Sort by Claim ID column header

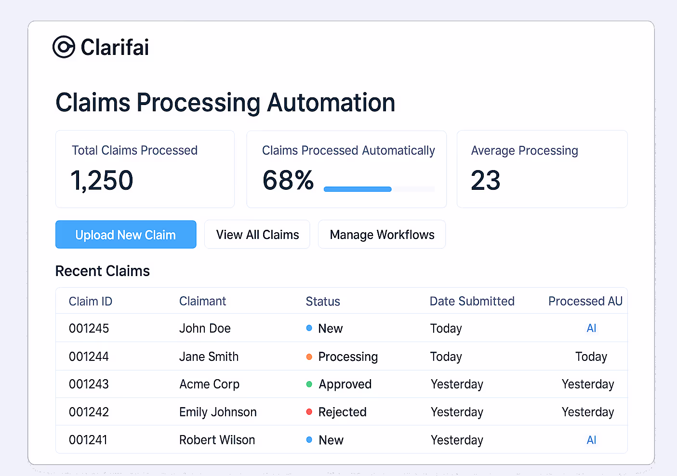click(91, 301)
